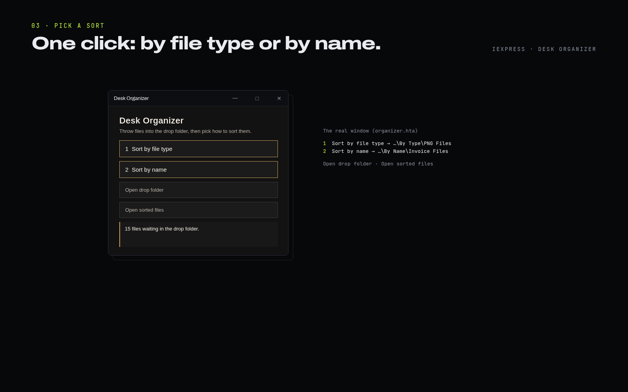Maximize the Desk Organizer window

click(257, 98)
